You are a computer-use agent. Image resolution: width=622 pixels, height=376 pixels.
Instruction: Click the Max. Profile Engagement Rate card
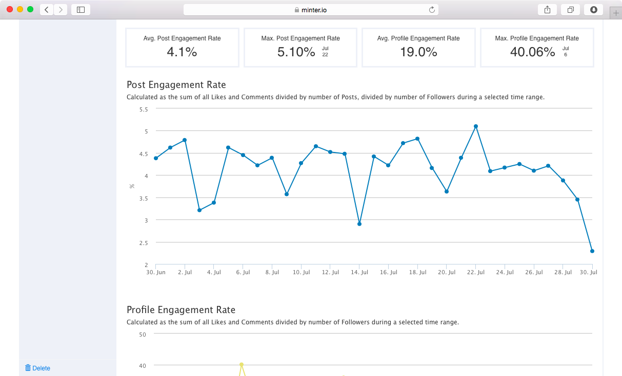[536, 47]
